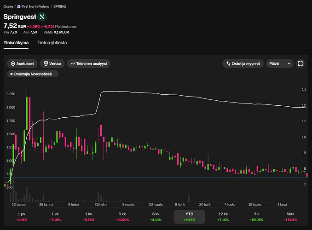Toggle Omistajia Nordnetissä overlay

[33, 74]
